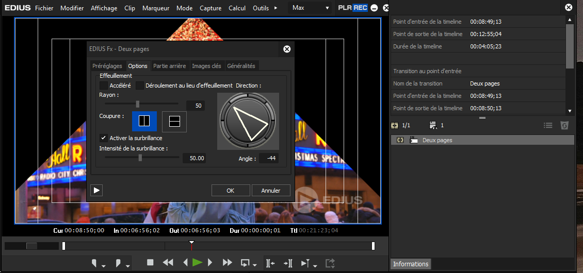The height and width of the screenshot is (273, 583).
Task: Click the preview play icon in dialog
Action: pos(96,191)
